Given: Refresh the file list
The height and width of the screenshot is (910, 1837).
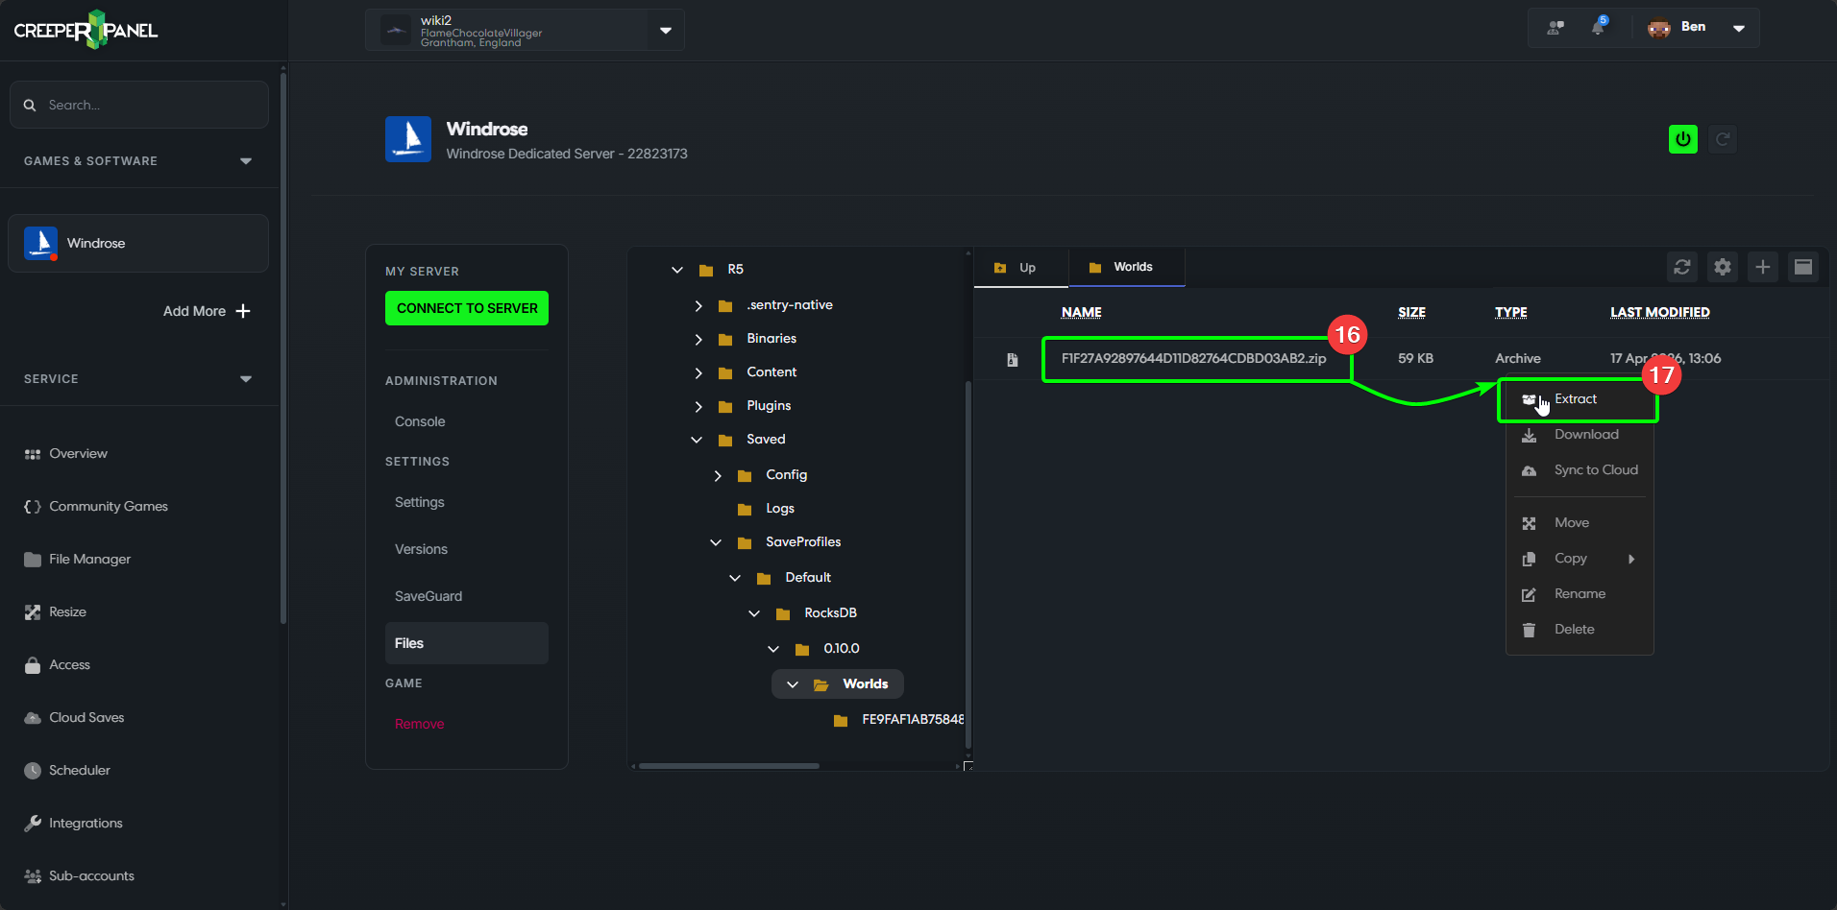Looking at the screenshot, I should 1681,267.
